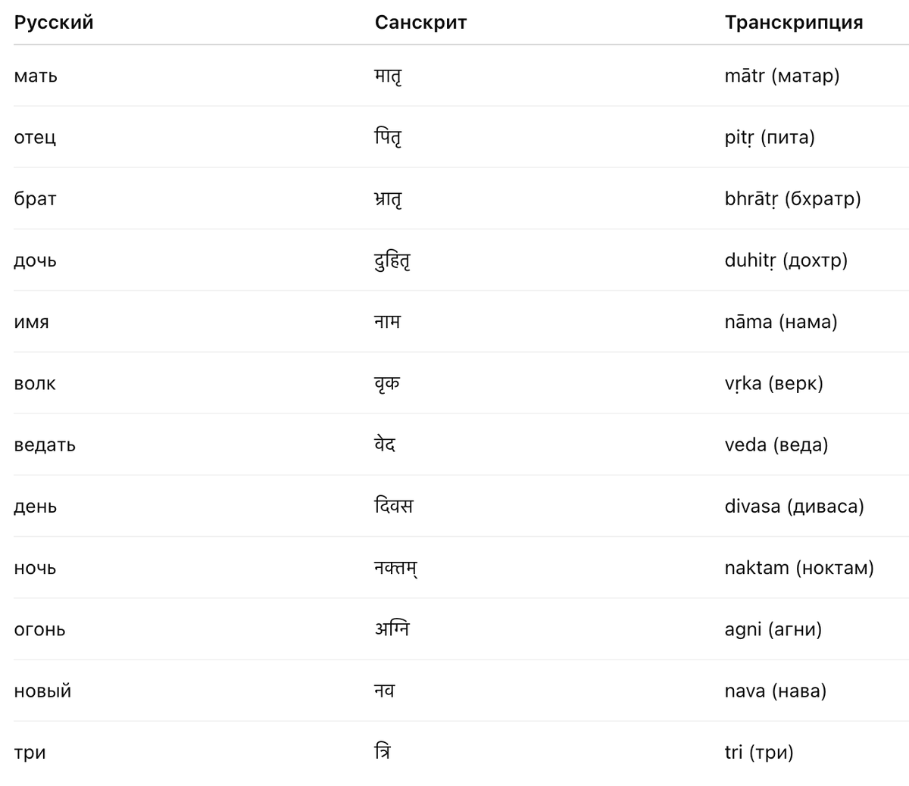
Task: Click transcription divasa (диваса)
Action: [x=794, y=507]
